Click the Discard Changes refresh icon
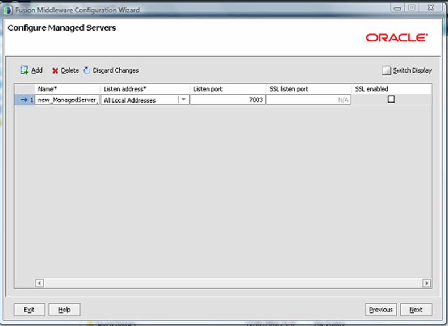 [x=87, y=70]
